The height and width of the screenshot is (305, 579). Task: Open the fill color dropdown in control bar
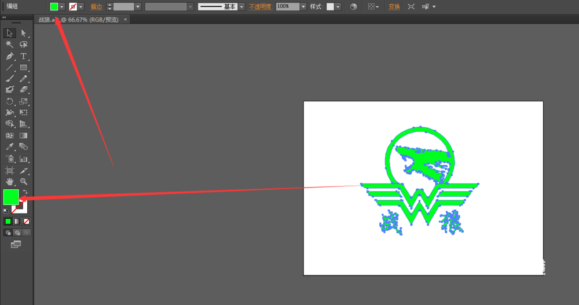(x=62, y=6)
